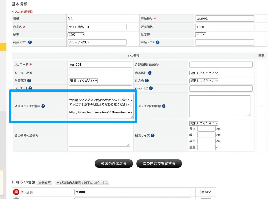Click the 規格 value なし
The image size is (276, 199).
[70, 18]
